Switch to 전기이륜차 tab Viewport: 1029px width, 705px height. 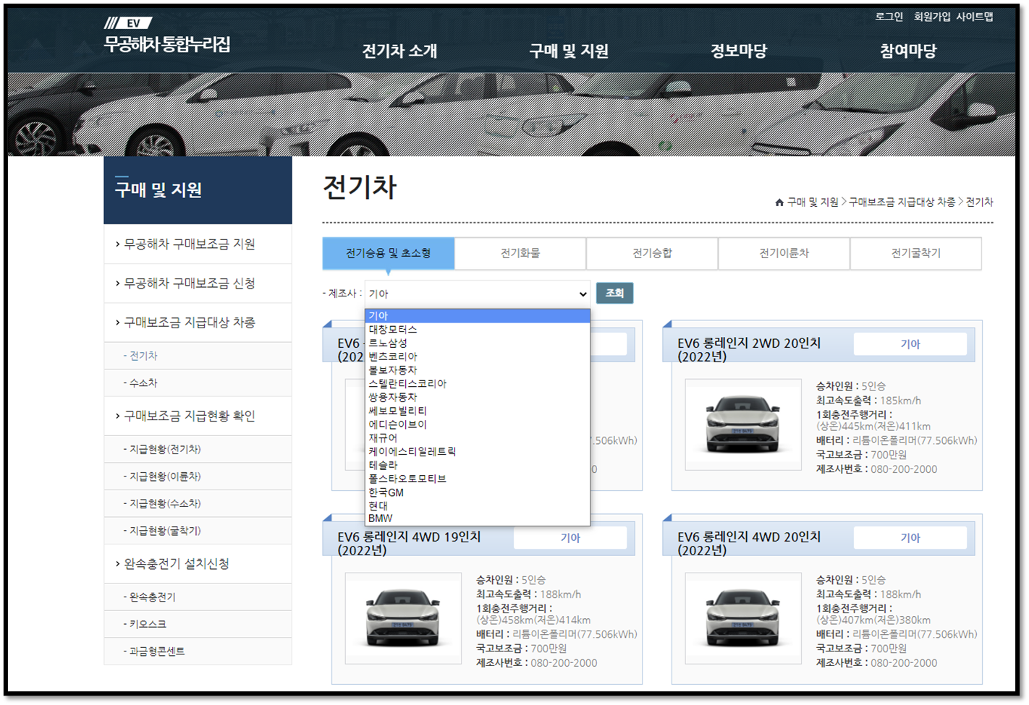[784, 253]
